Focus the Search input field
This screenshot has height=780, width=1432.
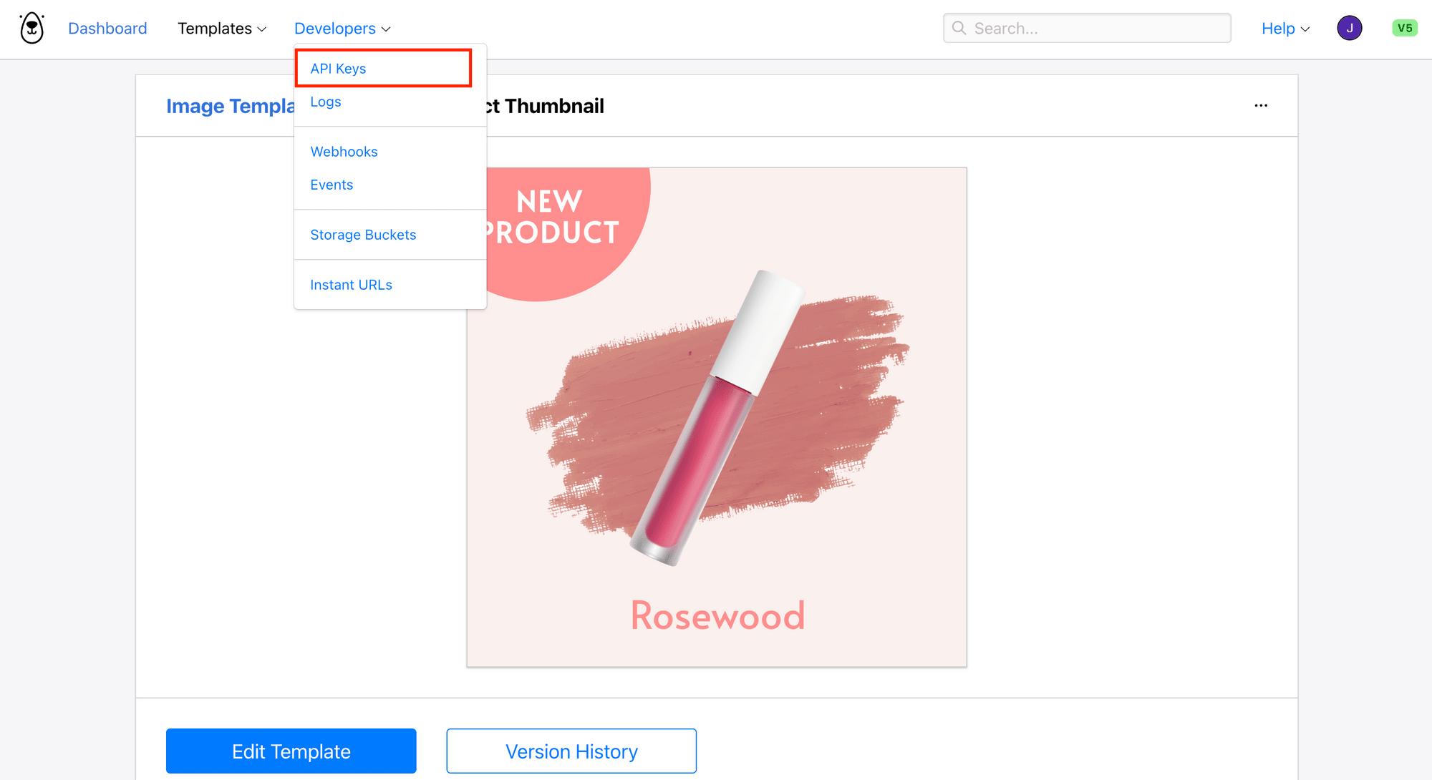click(1087, 29)
